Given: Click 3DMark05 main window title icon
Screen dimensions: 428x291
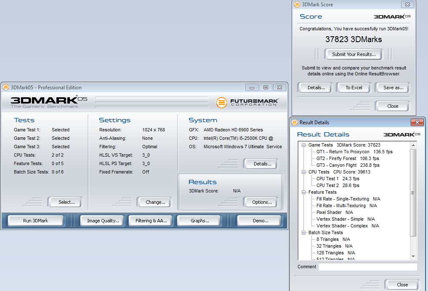Looking at the screenshot, I should [6, 88].
